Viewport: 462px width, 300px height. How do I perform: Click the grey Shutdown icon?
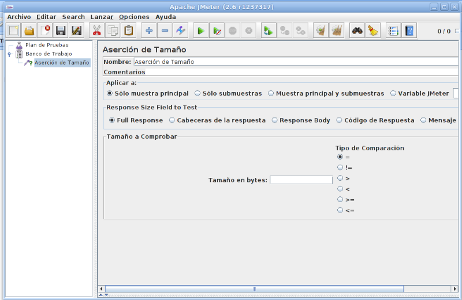(x=249, y=31)
